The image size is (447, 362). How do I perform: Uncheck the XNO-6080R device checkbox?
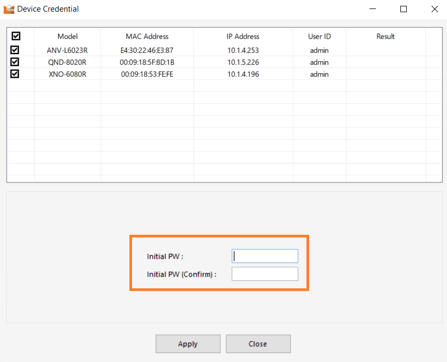coord(15,74)
